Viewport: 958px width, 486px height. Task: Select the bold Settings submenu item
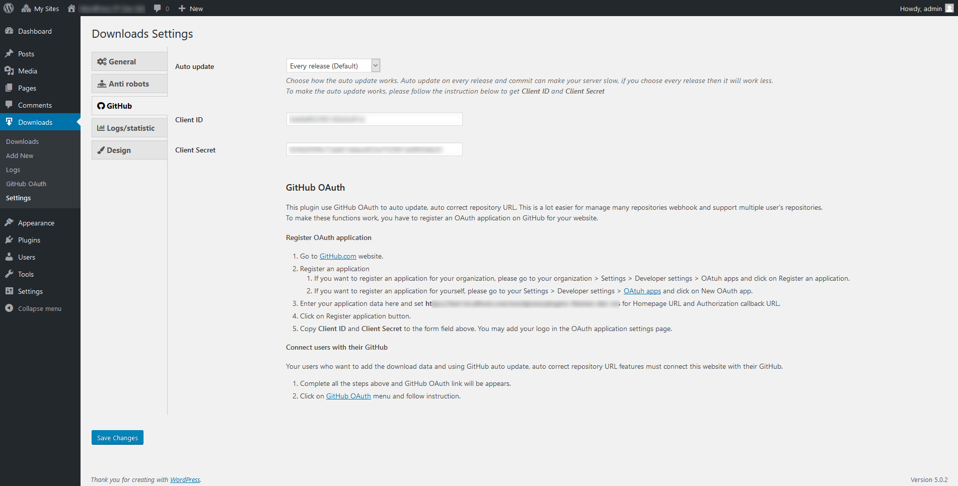point(18,198)
